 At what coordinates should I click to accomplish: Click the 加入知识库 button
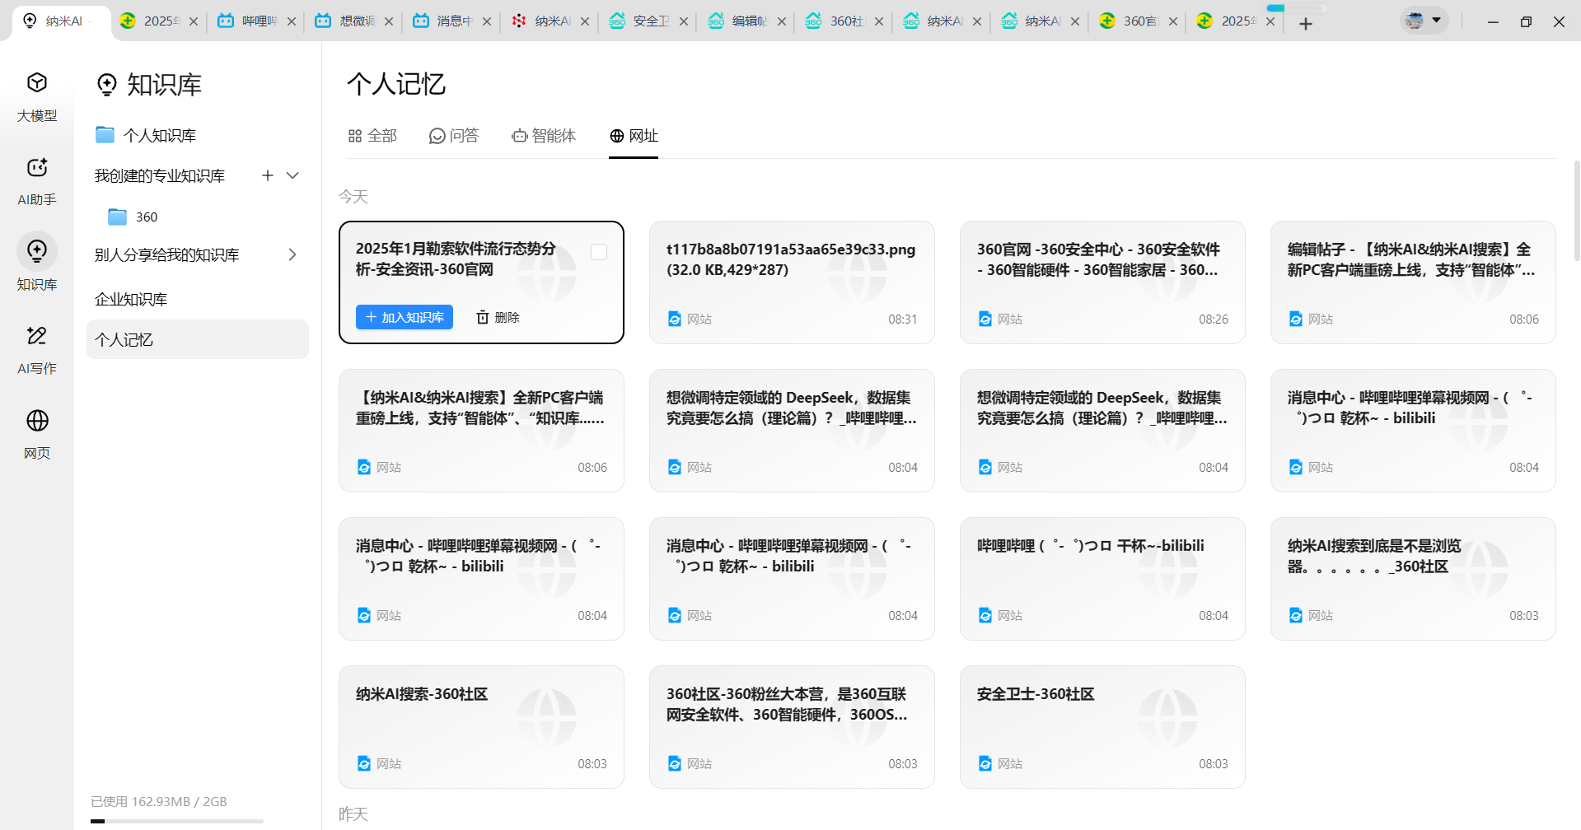[x=405, y=317]
